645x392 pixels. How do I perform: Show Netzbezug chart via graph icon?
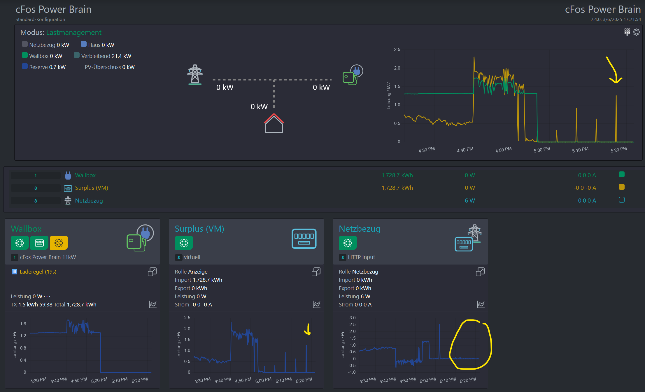[481, 304]
